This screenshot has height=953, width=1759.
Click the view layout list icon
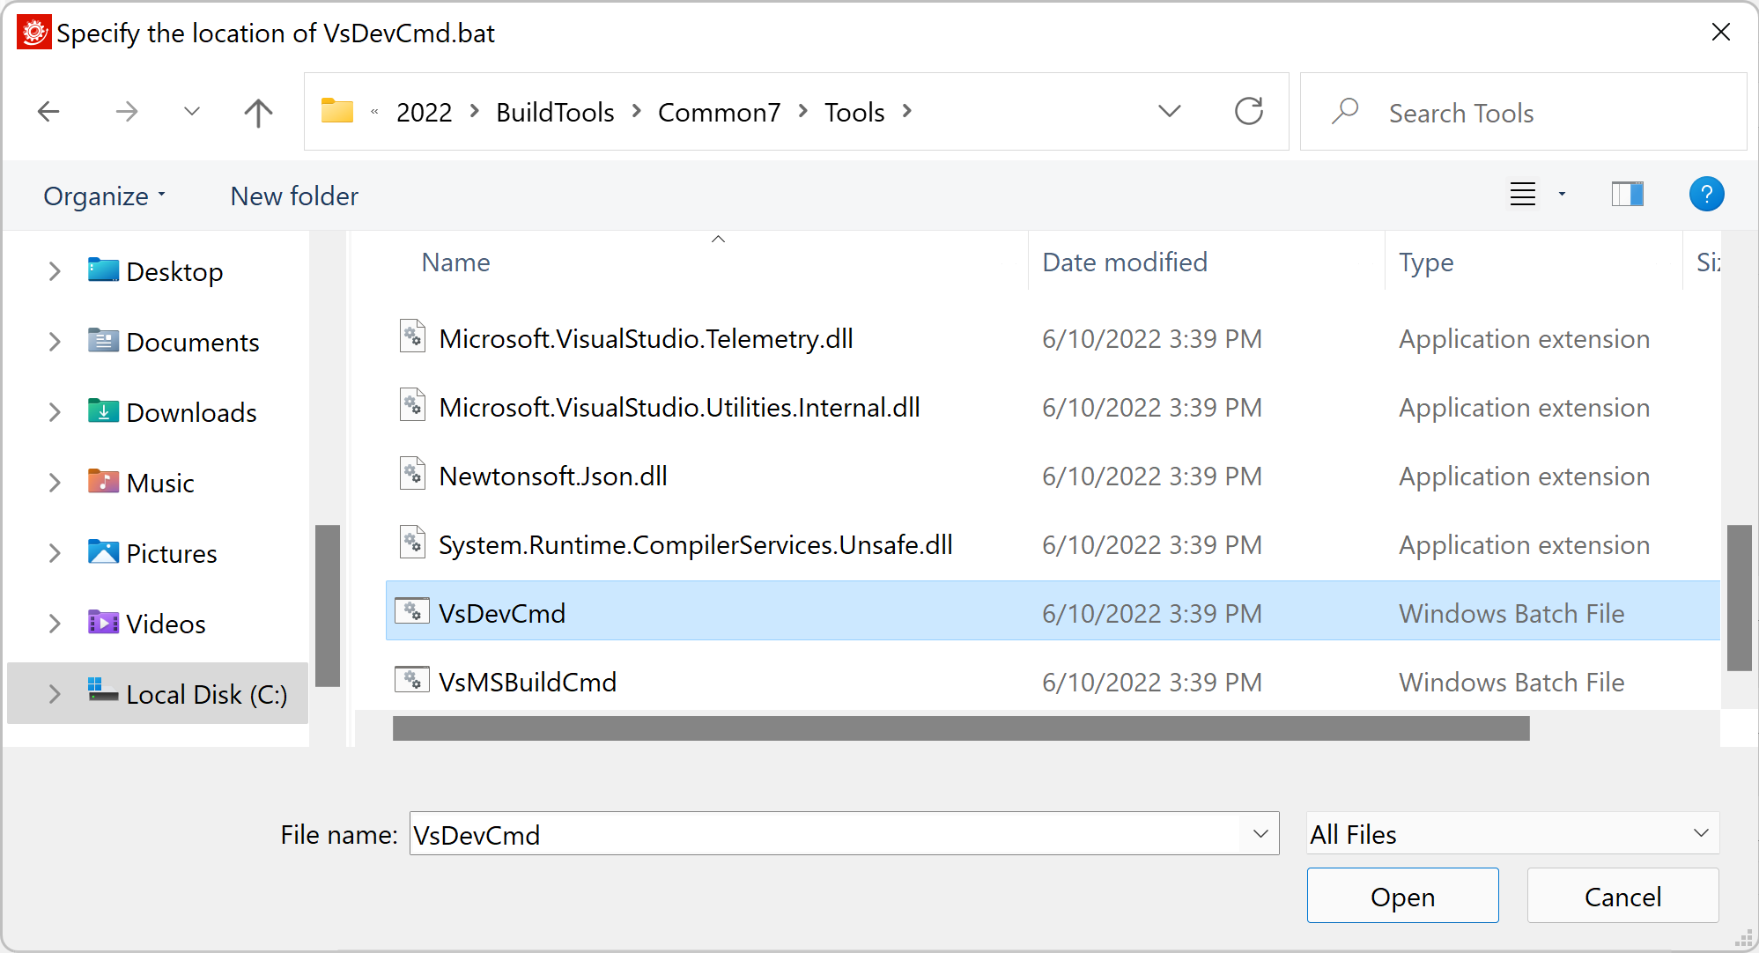pyautogui.click(x=1523, y=195)
